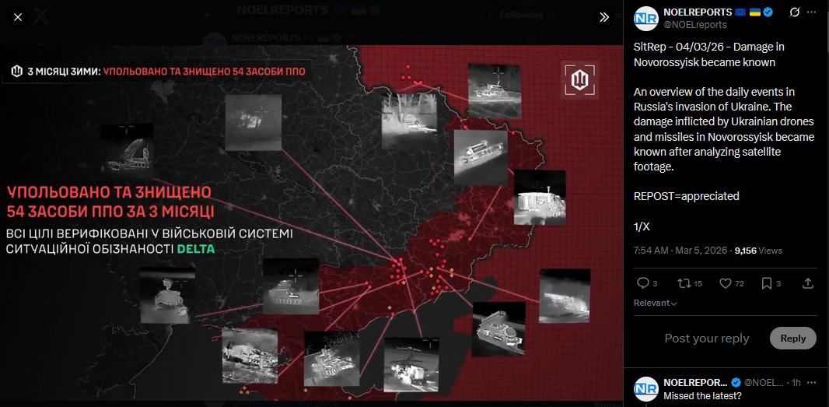Open NOELREPORTS profile avatar in post

[x=645, y=18]
